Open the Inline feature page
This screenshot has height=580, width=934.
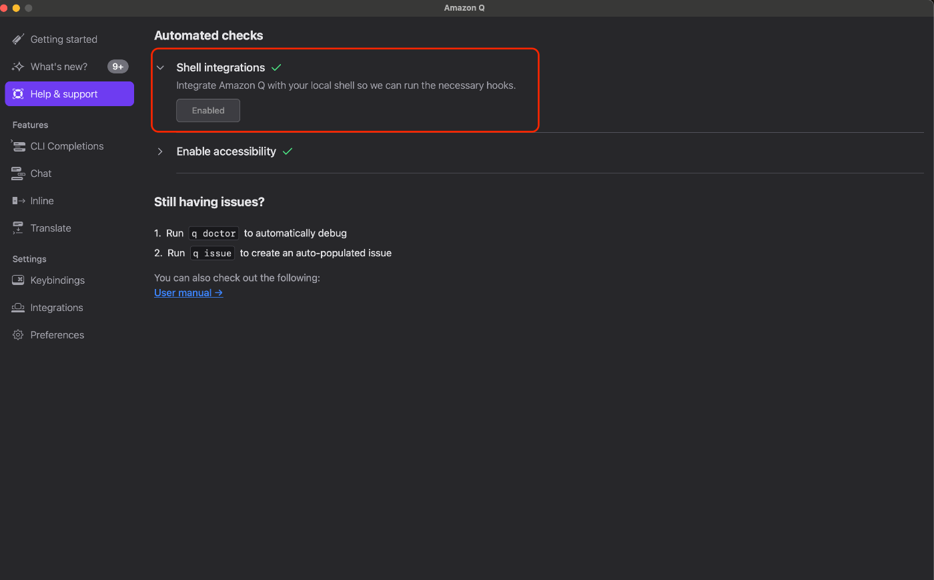click(x=69, y=201)
